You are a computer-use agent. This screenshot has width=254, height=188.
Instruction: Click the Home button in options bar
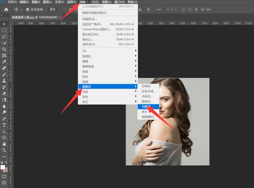coord(6,10)
